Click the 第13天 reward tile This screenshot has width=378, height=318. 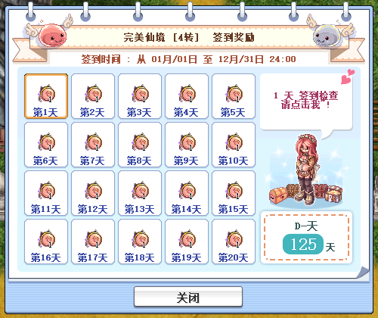[140, 193]
